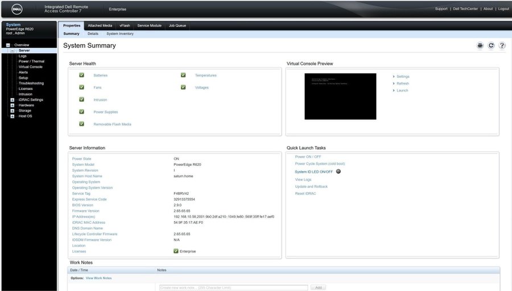Select Power / Thermal in the tree
Screen dimensions: 512x291
31,61
